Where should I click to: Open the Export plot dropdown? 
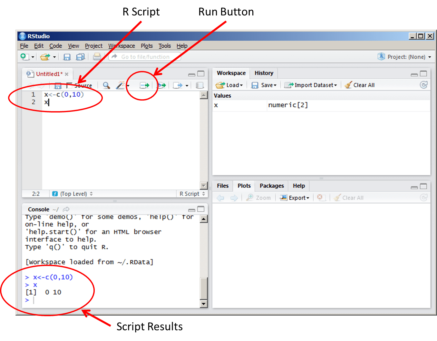(x=295, y=198)
